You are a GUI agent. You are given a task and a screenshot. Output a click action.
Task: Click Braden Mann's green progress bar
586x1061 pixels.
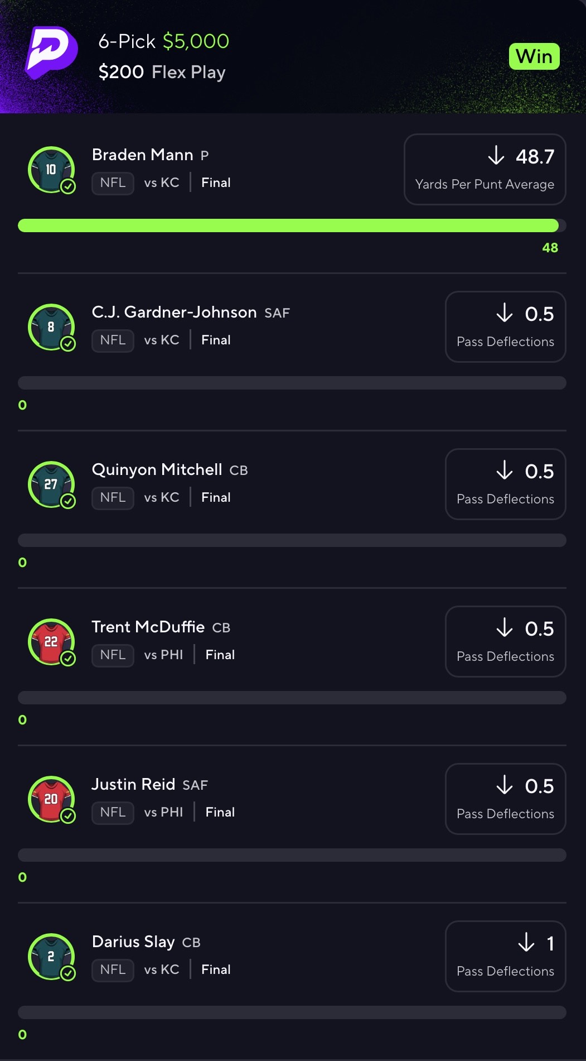292,225
